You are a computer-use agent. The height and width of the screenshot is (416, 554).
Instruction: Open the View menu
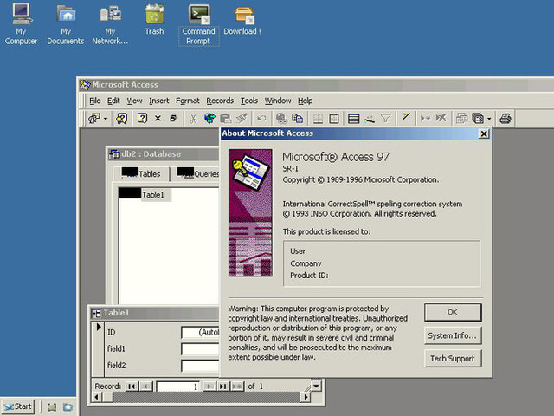[x=134, y=101]
